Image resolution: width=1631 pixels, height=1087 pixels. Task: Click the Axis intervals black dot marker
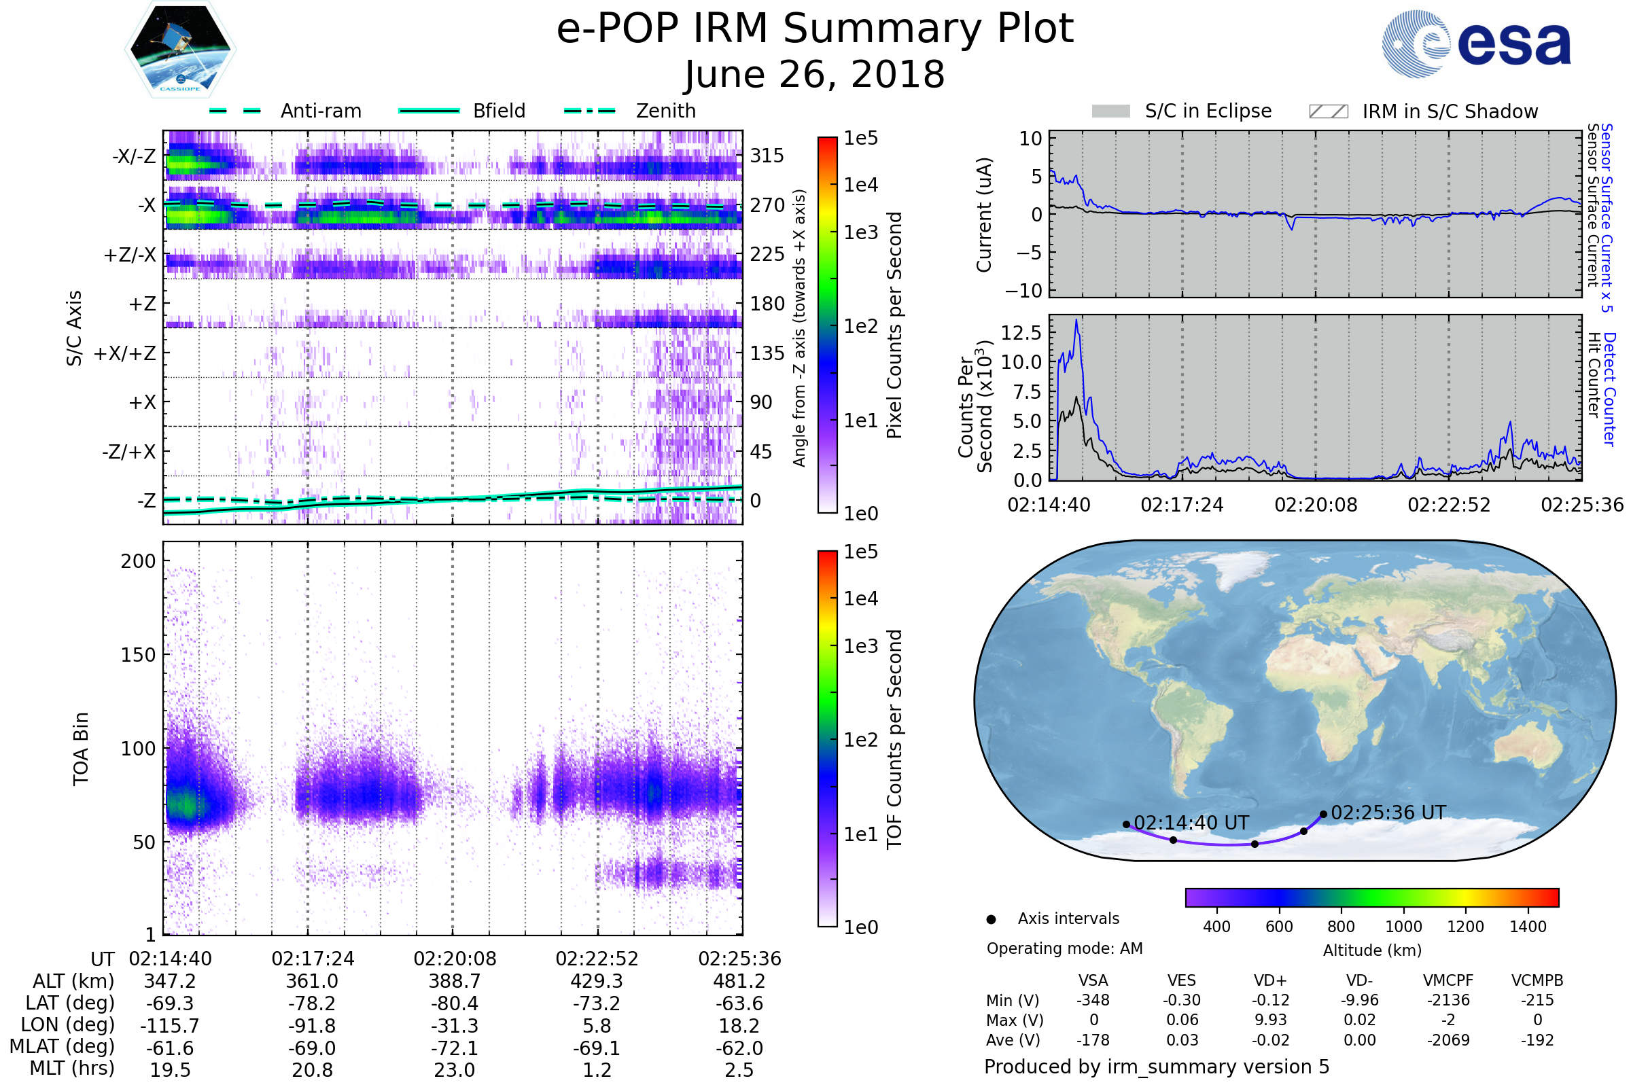(x=991, y=919)
